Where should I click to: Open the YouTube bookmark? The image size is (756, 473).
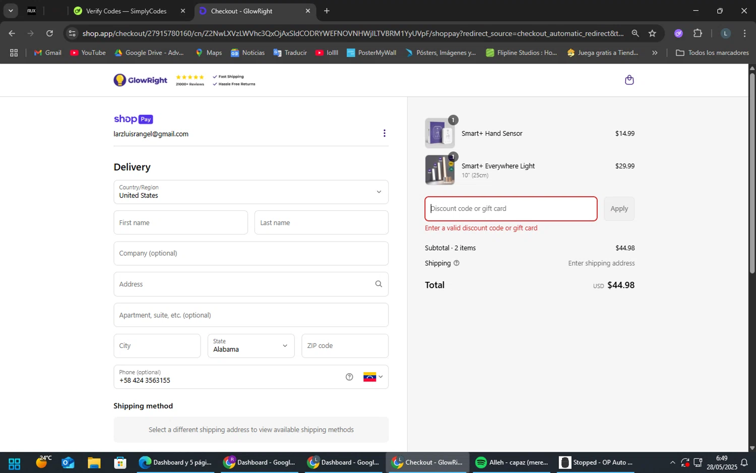(x=88, y=52)
